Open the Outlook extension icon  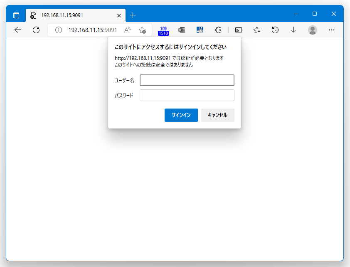coord(182,30)
